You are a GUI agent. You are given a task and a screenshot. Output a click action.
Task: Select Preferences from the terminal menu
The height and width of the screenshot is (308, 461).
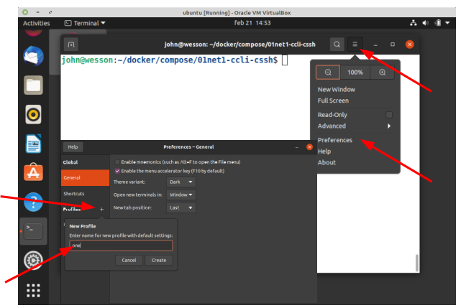click(335, 140)
